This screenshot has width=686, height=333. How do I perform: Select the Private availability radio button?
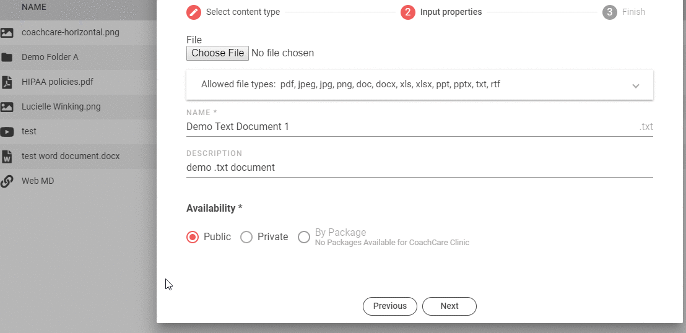point(246,237)
